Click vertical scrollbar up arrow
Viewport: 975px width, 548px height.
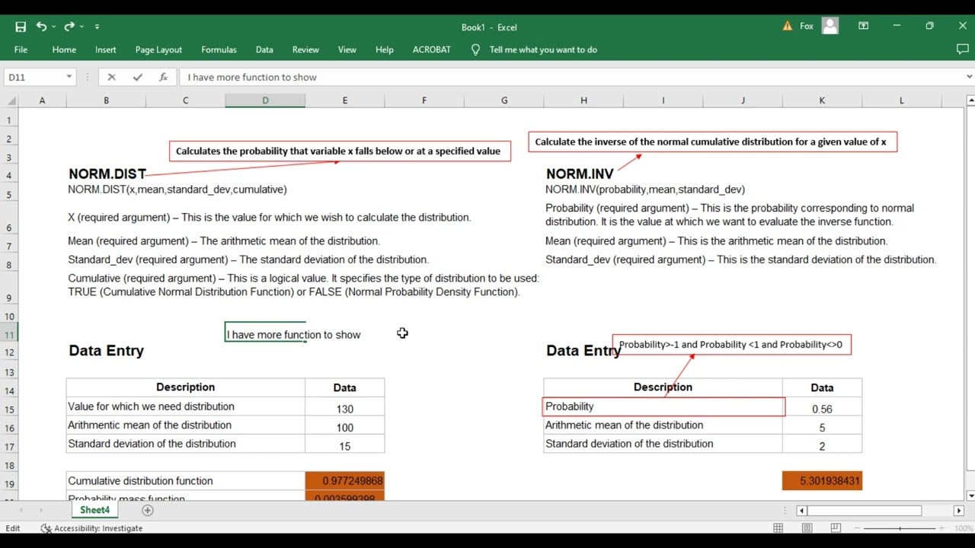click(969, 100)
